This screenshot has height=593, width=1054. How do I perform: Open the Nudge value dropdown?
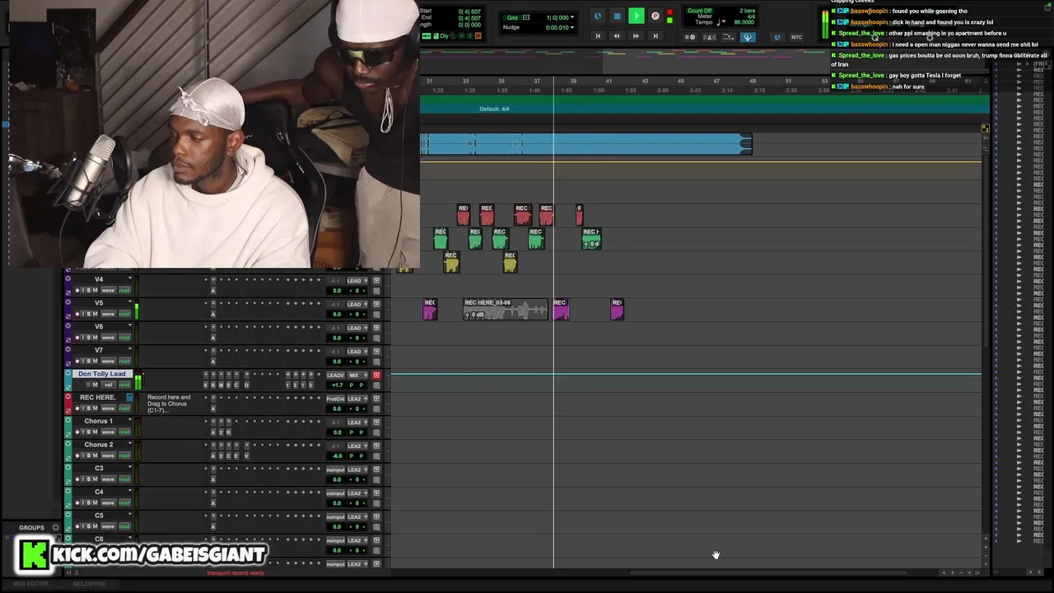pyautogui.click(x=572, y=27)
